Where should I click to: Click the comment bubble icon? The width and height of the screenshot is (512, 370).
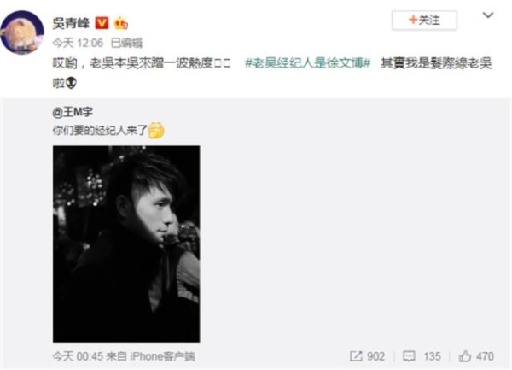click(x=409, y=356)
